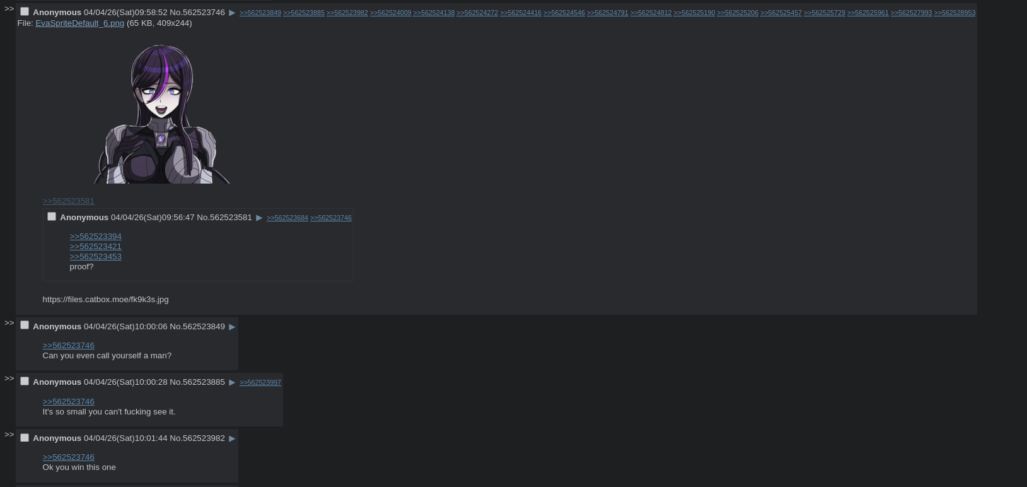Screen dimensions: 1027x487
Task: View reply backlink >>562525457
Action: pos(781,13)
